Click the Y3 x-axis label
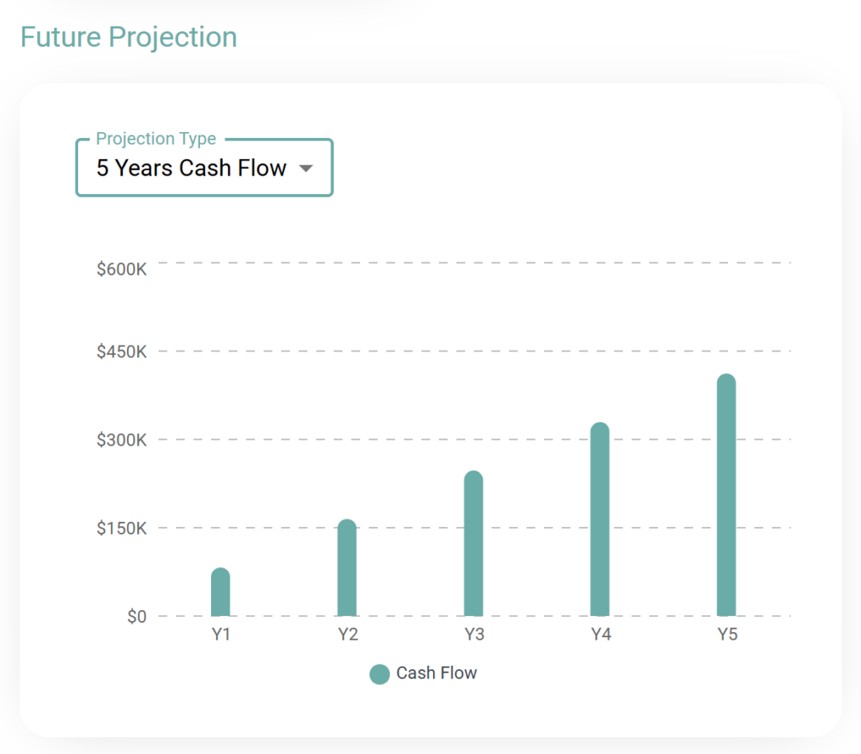The image size is (861, 754). (x=474, y=635)
